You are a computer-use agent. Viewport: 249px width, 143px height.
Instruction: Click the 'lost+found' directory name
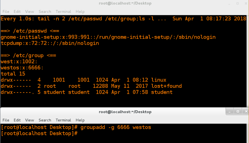[x=166, y=86]
